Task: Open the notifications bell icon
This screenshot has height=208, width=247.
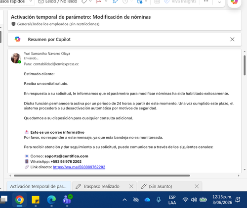Action: (x=238, y=200)
